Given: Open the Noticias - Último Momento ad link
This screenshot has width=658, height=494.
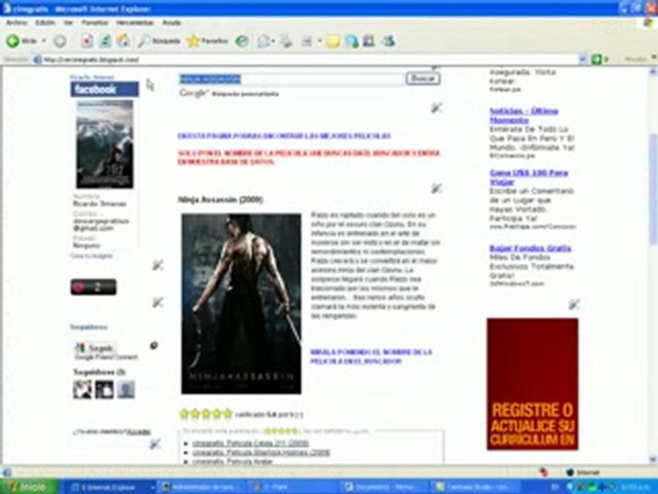Looking at the screenshot, I should coord(524,115).
